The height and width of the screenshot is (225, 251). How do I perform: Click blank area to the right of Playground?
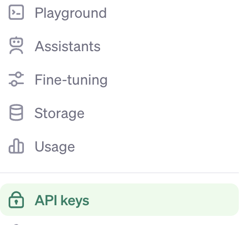tap(173, 13)
